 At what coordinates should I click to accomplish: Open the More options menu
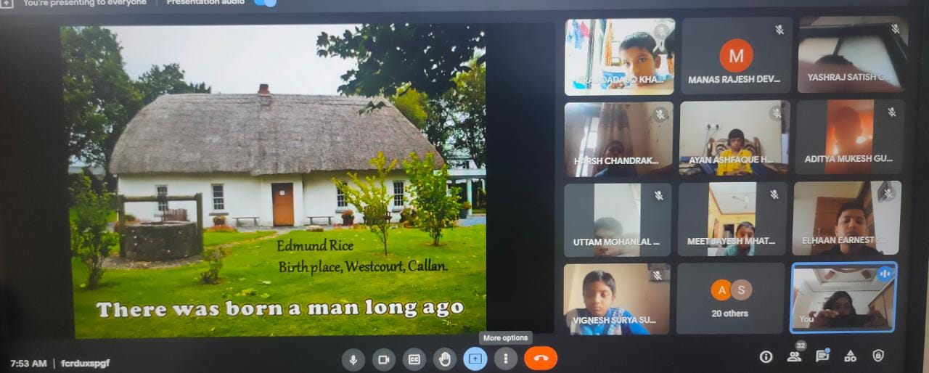[x=505, y=358]
